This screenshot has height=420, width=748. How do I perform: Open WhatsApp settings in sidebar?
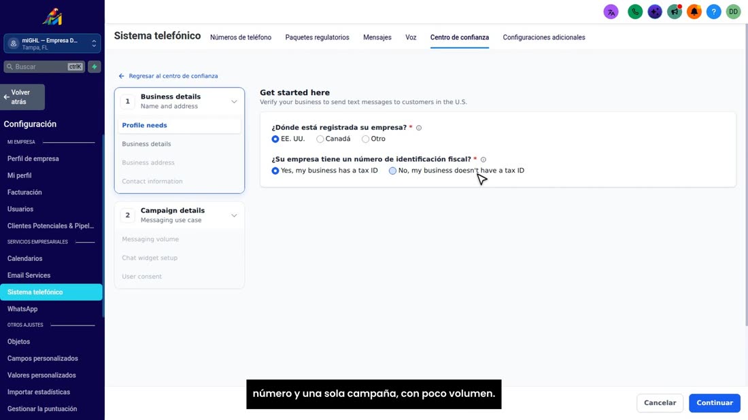(x=22, y=309)
